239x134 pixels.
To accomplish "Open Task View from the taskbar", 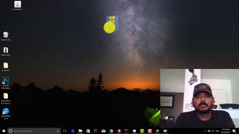I will (x=65, y=131).
